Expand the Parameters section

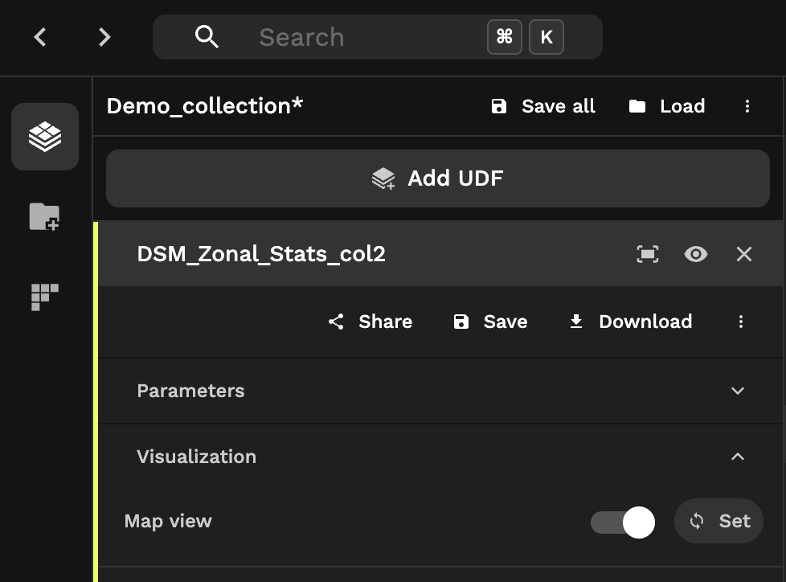440,391
